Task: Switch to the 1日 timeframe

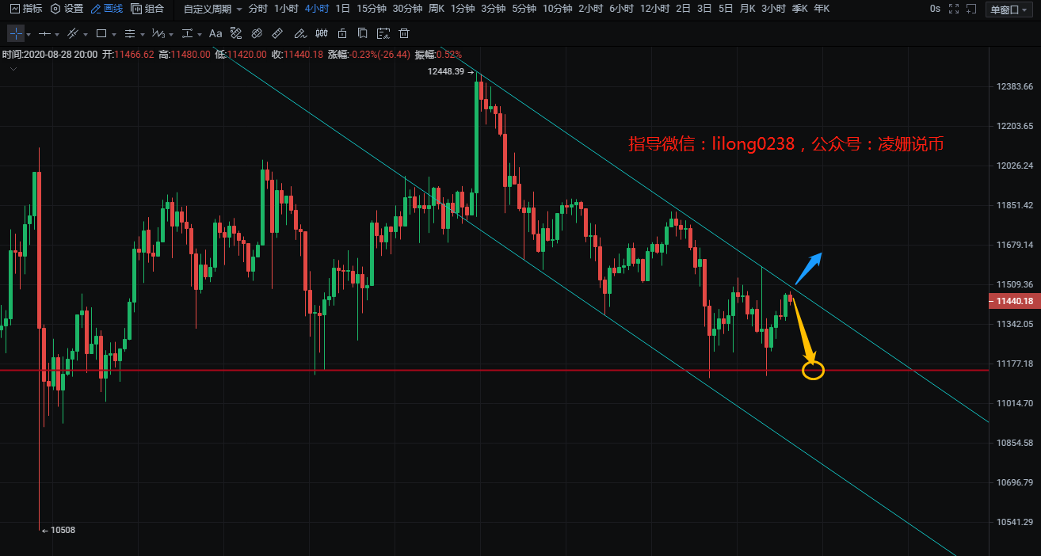Action: (x=342, y=9)
